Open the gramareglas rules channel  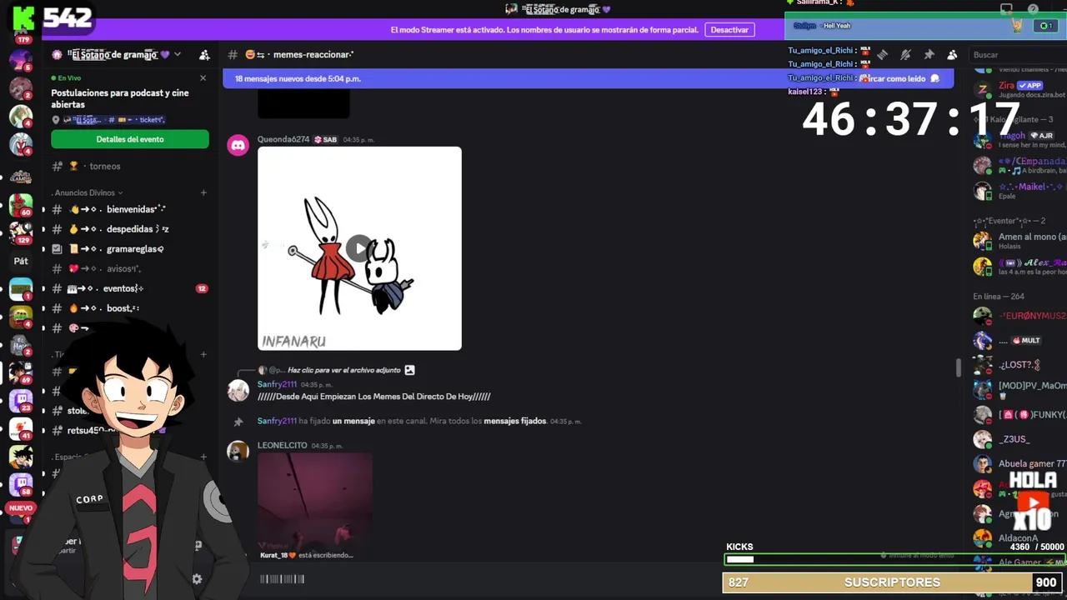pyautogui.click(x=129, y=249)
